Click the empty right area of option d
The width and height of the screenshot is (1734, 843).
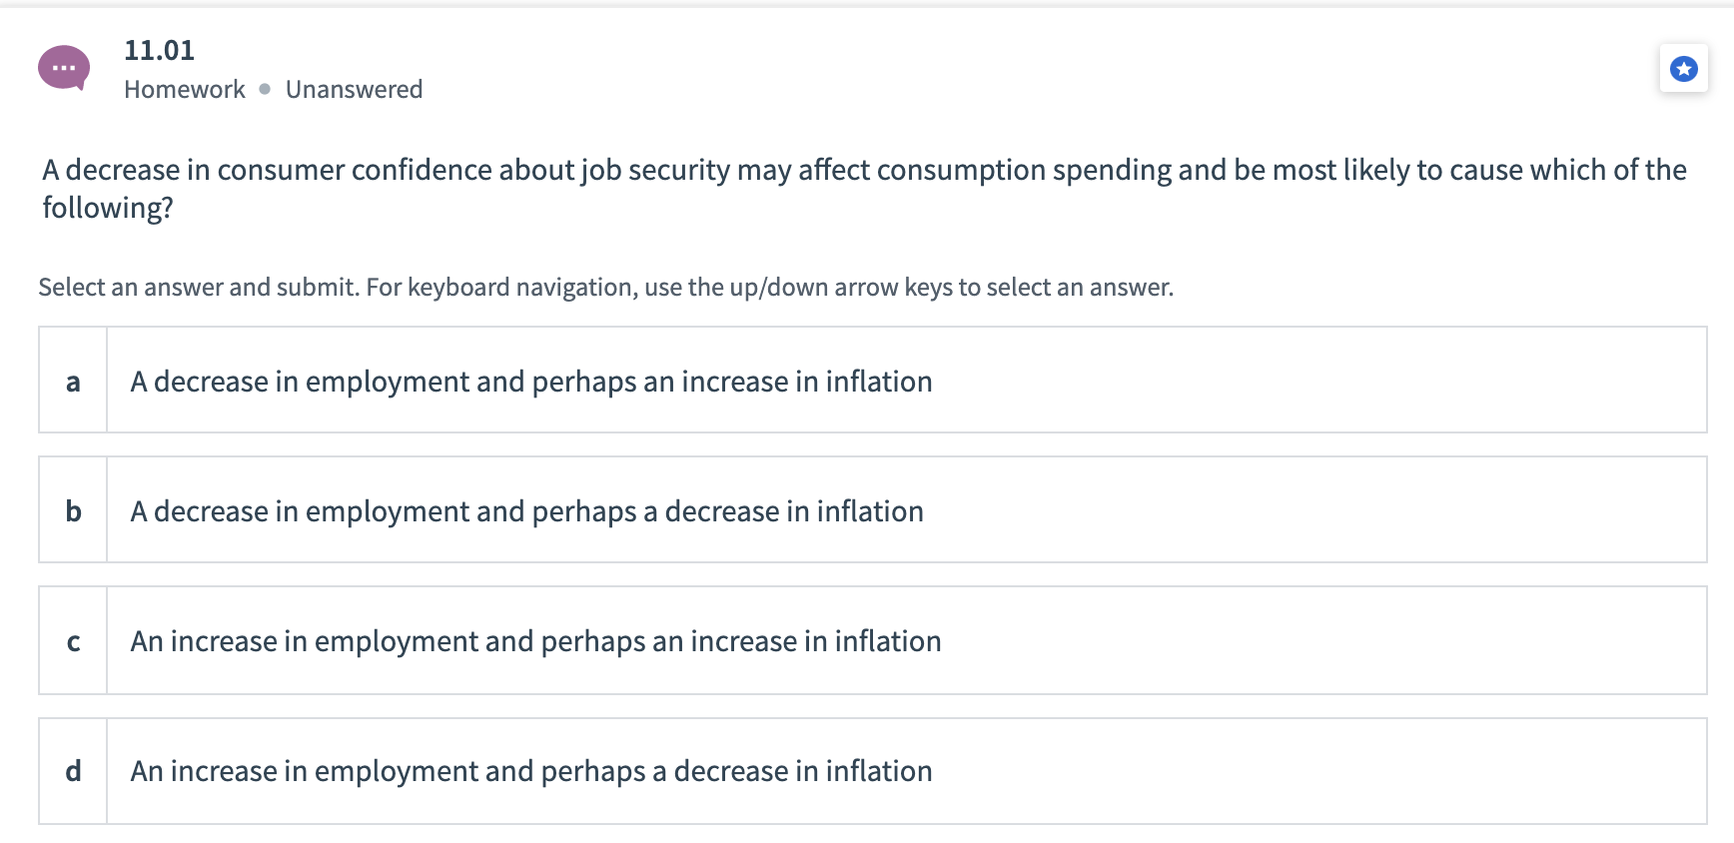[x=1318, y=771]
